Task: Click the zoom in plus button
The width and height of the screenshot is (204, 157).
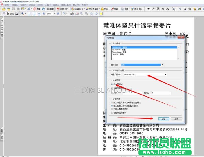Action: point(58,14)
